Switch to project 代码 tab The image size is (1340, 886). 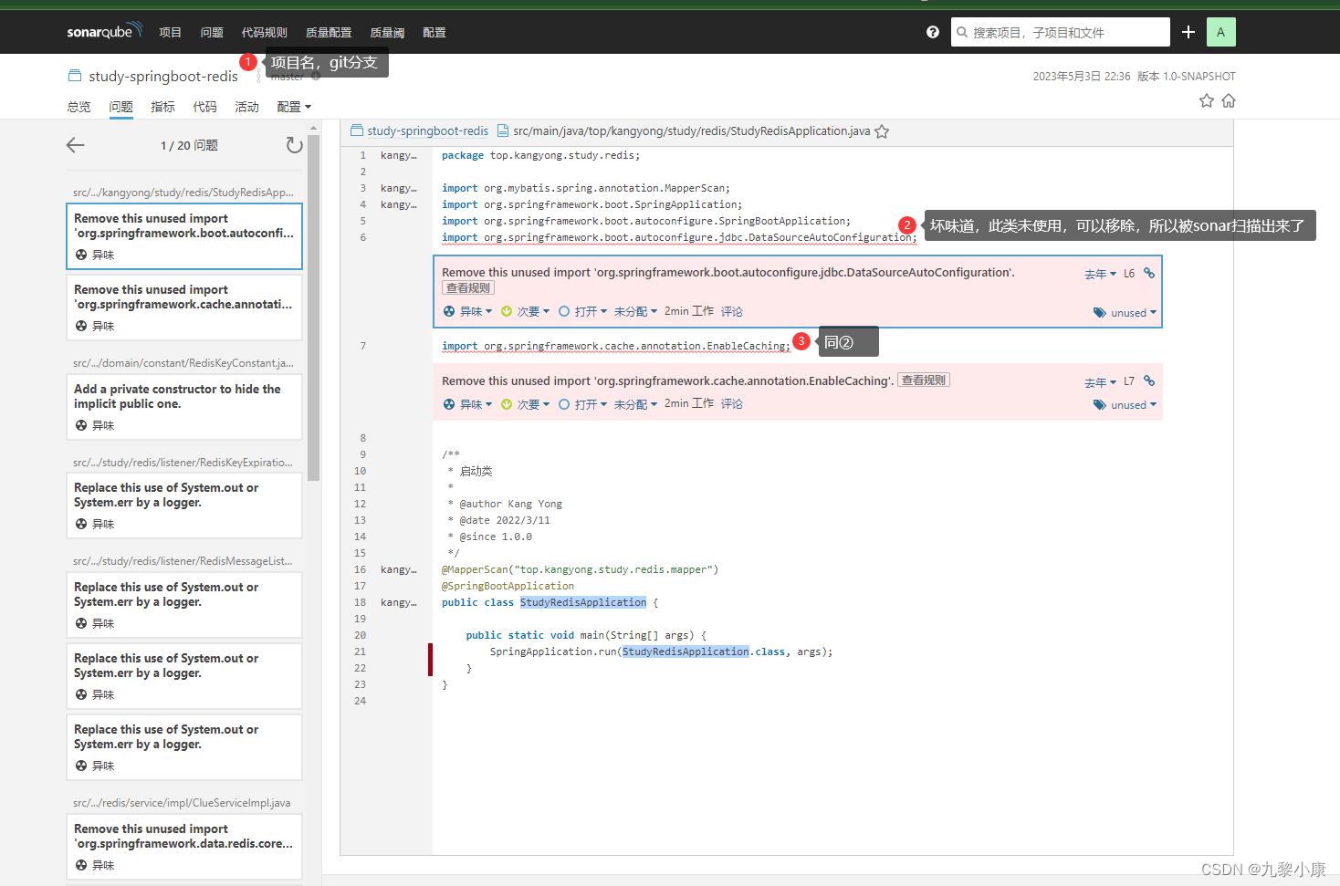coord(204,107)
